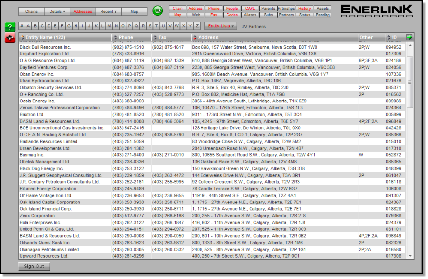Click the round green export icon
This screenshot has width=428, height=279.
(x=158, y=11)
